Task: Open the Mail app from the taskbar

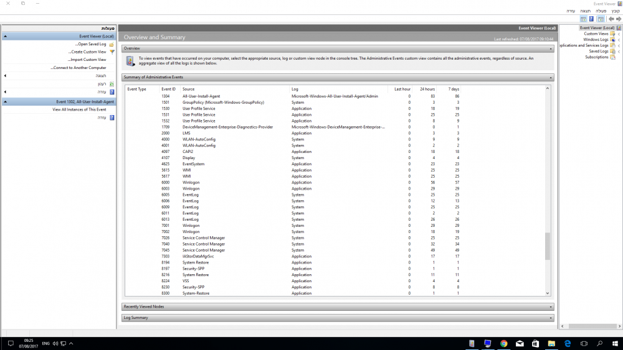Action: (520, 344)
